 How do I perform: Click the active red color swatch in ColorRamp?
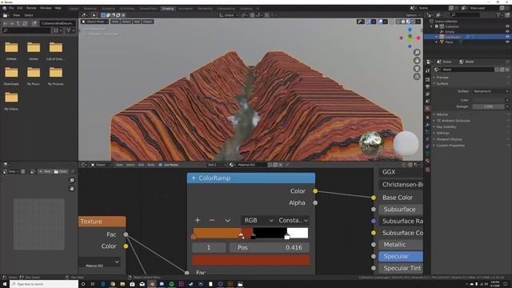click(x=250, y=260)
